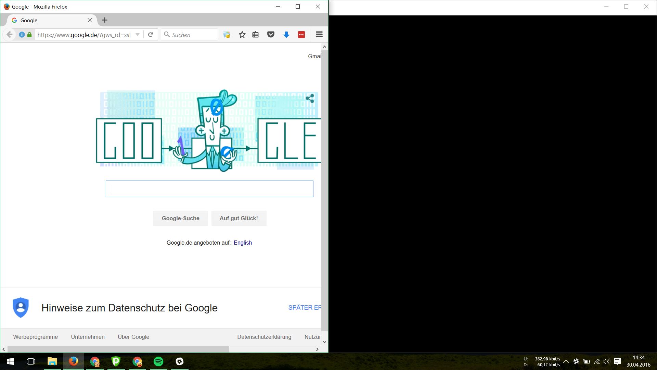Expand the URL bar history dropdown

point(138,35)
